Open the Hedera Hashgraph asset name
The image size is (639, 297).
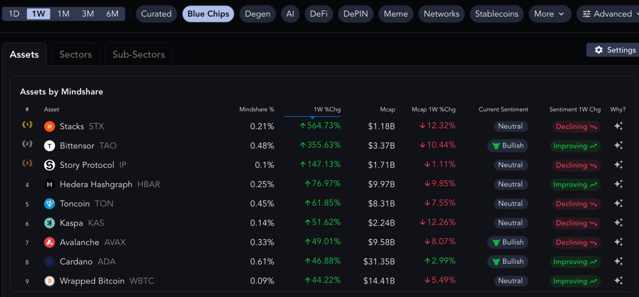97,184
